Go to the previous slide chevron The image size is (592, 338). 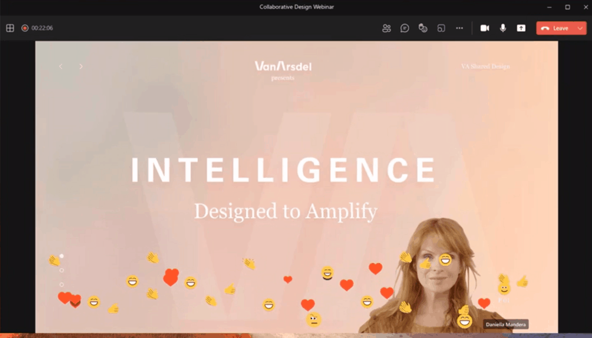point(61,66)
